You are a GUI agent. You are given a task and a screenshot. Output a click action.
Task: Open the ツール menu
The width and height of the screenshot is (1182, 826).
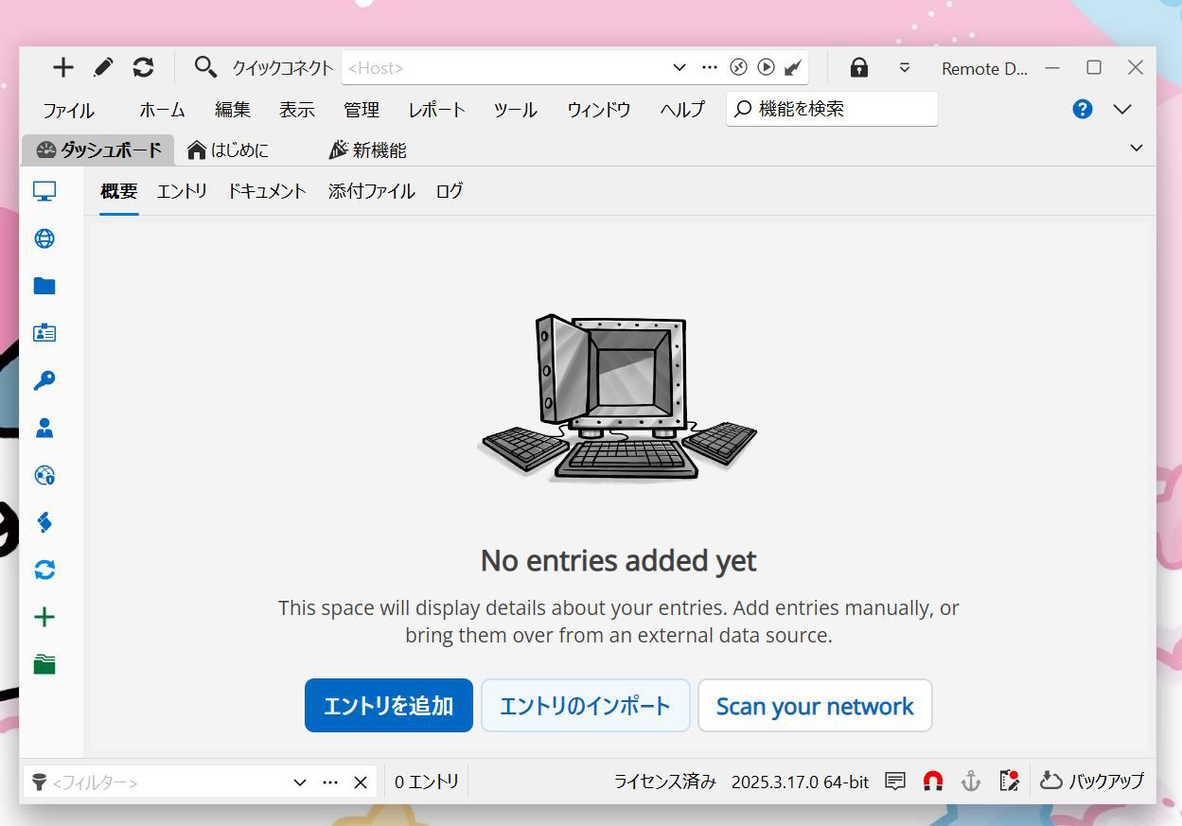coord(515,110)
